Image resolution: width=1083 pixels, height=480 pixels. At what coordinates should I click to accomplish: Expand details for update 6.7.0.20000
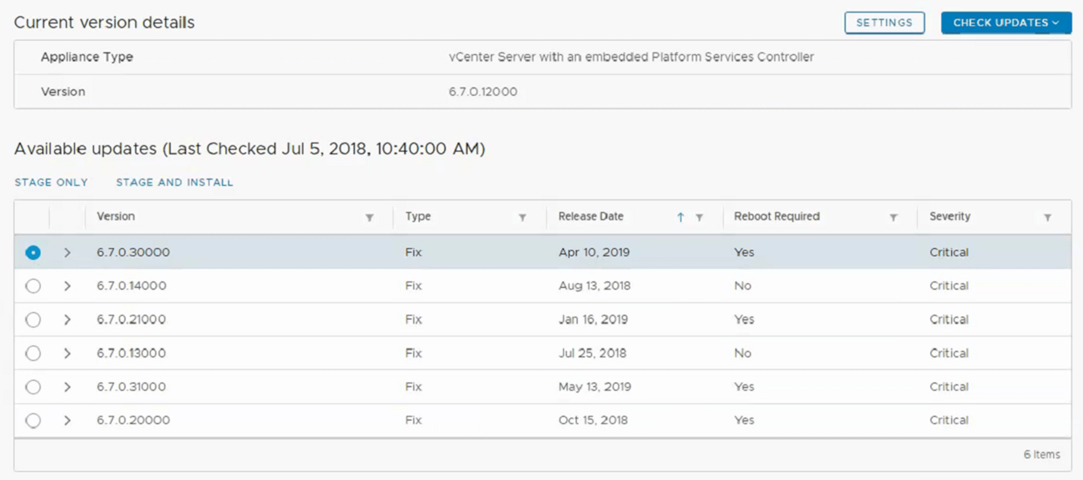pyautogui.click(x=67, y=420)
